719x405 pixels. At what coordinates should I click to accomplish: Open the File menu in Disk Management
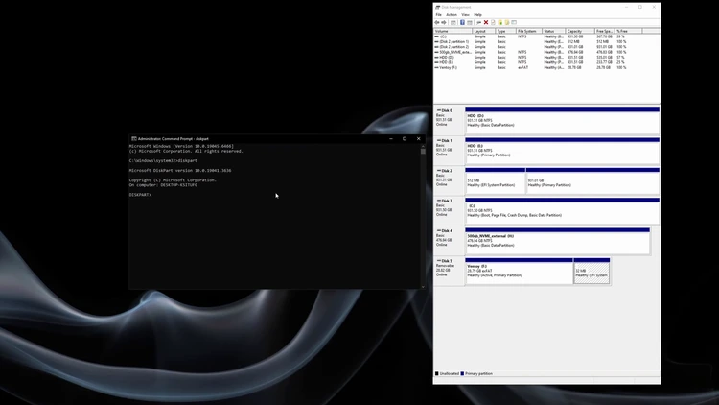(439, 15)
